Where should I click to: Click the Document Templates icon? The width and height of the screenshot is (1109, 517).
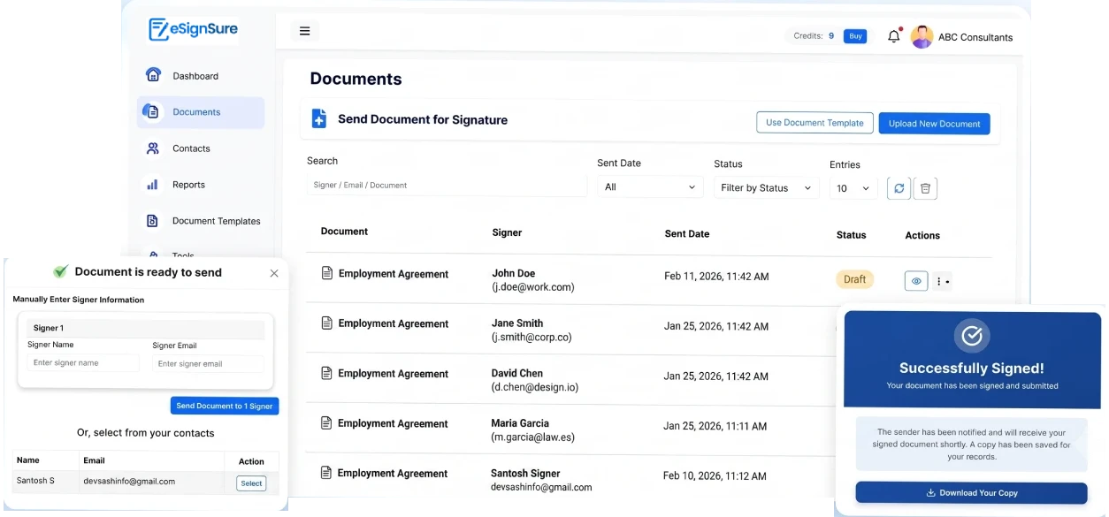[x=152, y=221]
